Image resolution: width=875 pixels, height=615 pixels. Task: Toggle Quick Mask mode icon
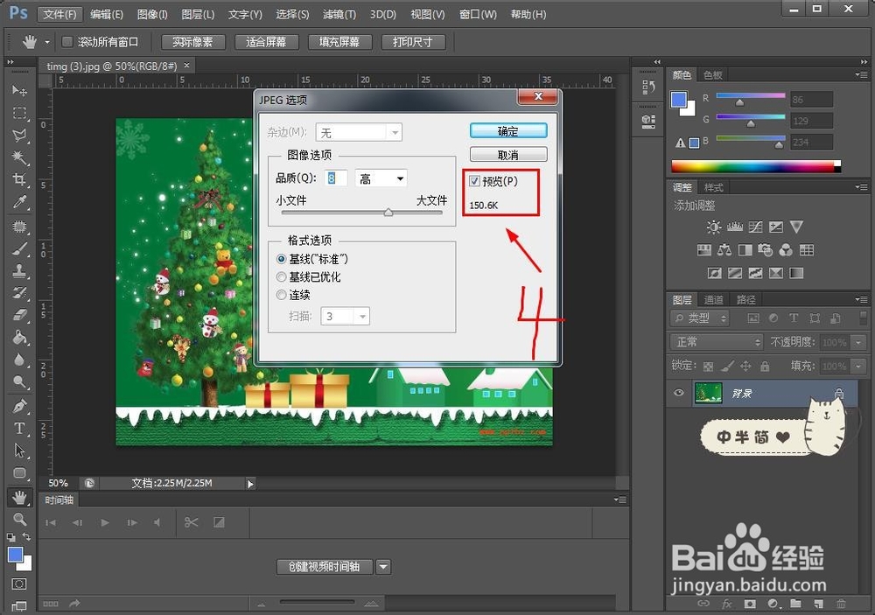click(x=19, y=584)
